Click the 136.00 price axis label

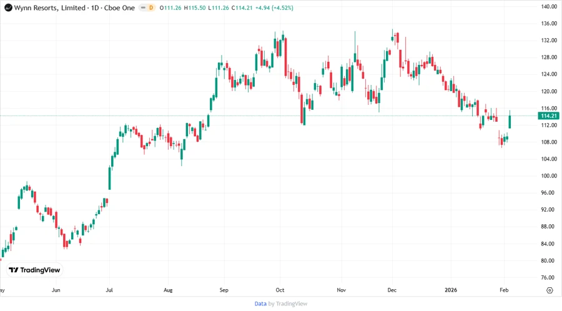pyautogui.click(x=549, y=23)
